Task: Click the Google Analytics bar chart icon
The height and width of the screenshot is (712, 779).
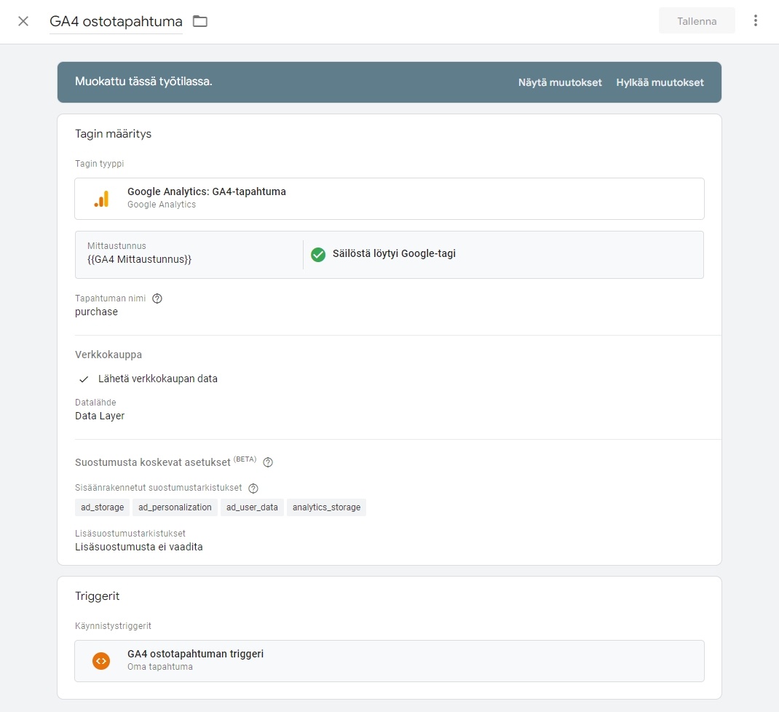Action: click(x=101, y=199)
